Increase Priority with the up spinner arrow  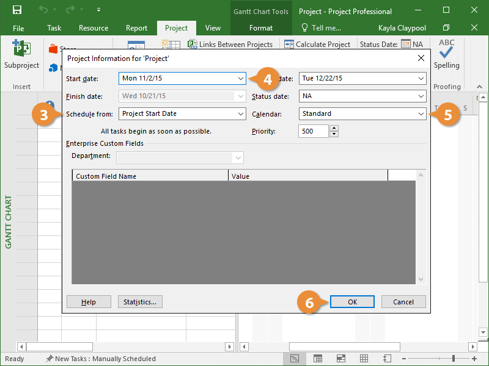pyautogui.click(x=334, y=128)
